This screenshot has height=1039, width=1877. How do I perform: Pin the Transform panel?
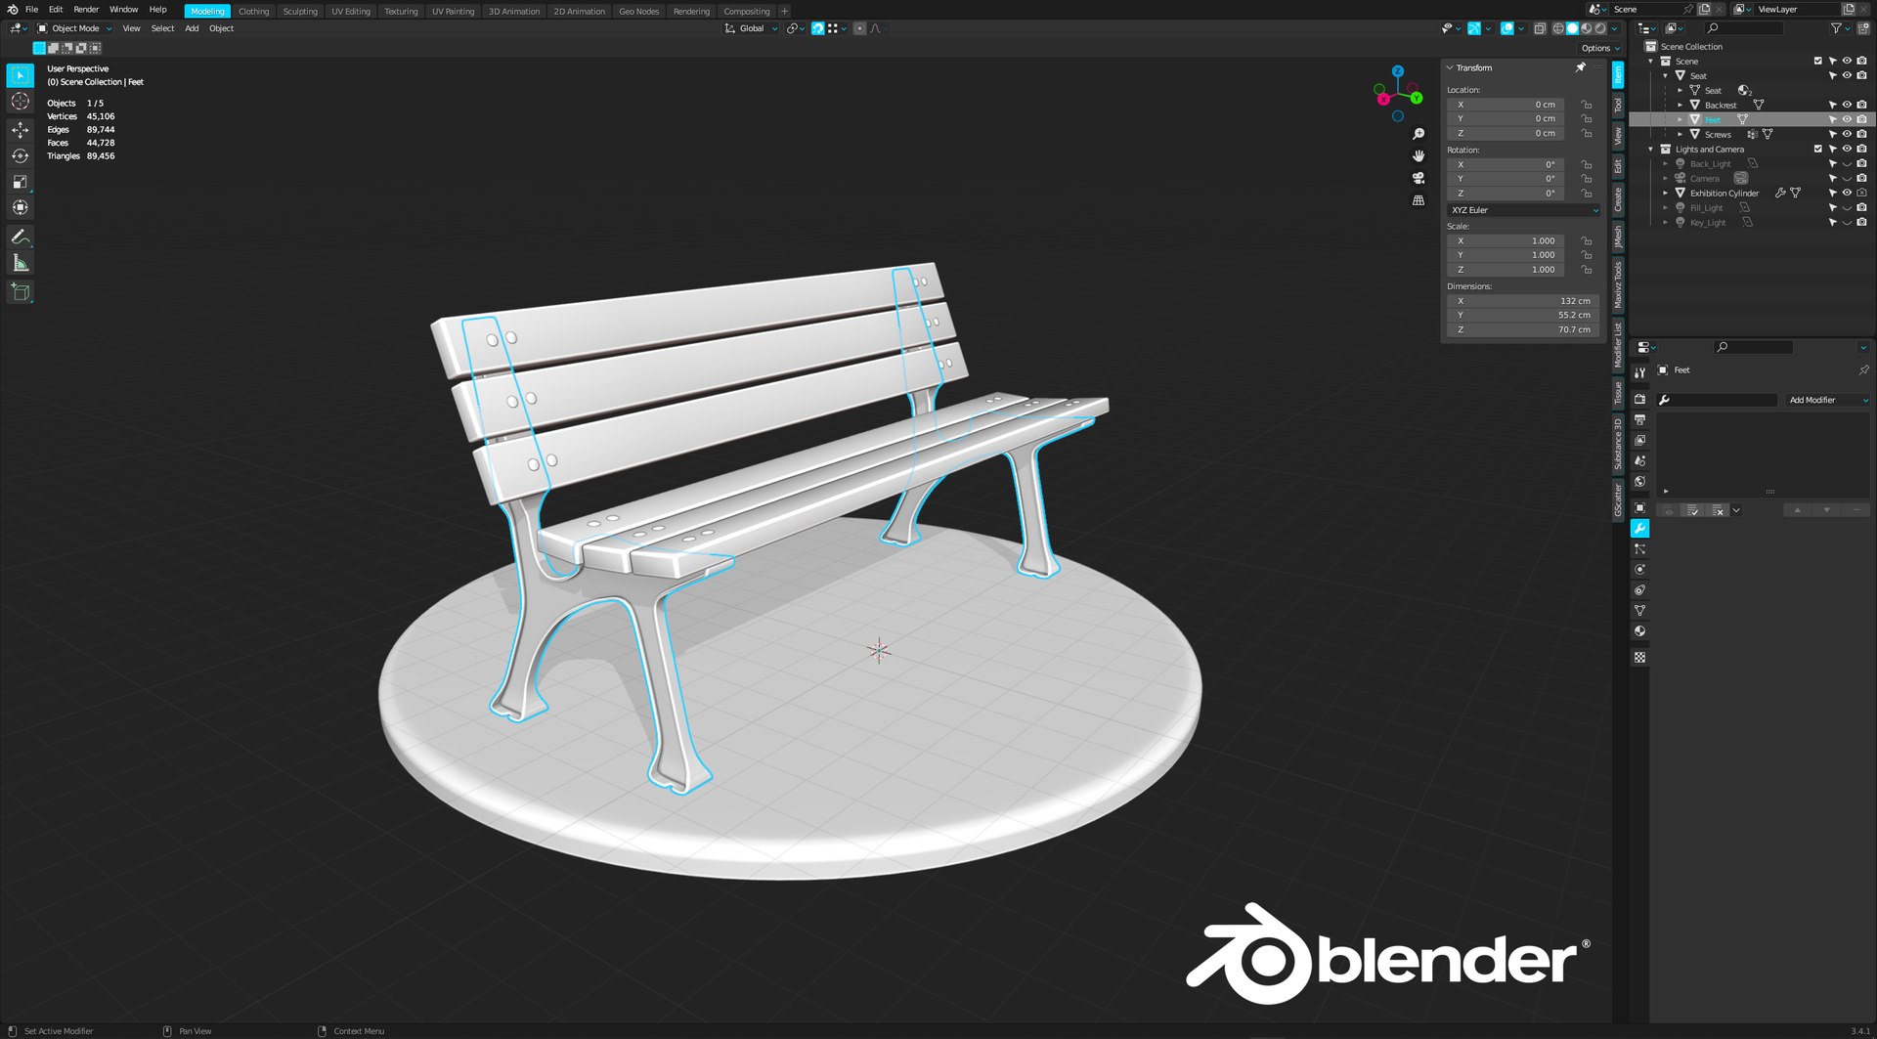pos(1581,67)
